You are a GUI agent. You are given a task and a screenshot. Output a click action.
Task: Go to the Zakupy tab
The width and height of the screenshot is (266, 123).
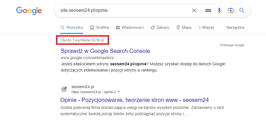[x=160, y=27]
